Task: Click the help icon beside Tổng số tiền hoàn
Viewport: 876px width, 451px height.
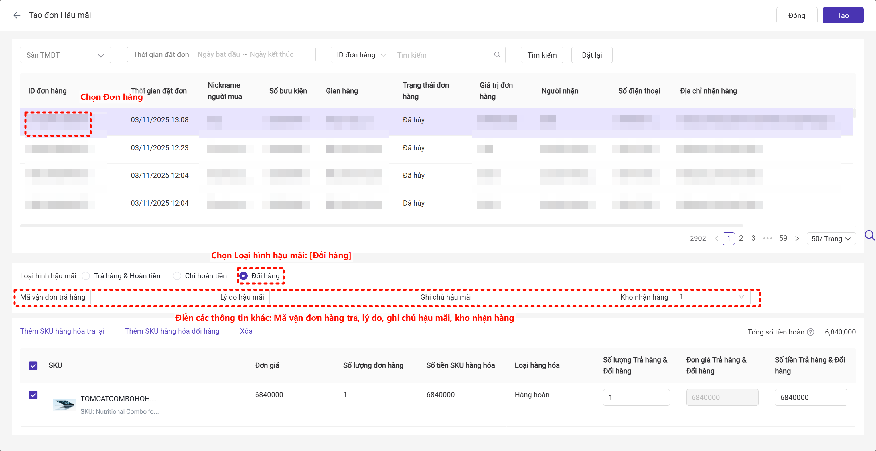Action: click(810, 332)
